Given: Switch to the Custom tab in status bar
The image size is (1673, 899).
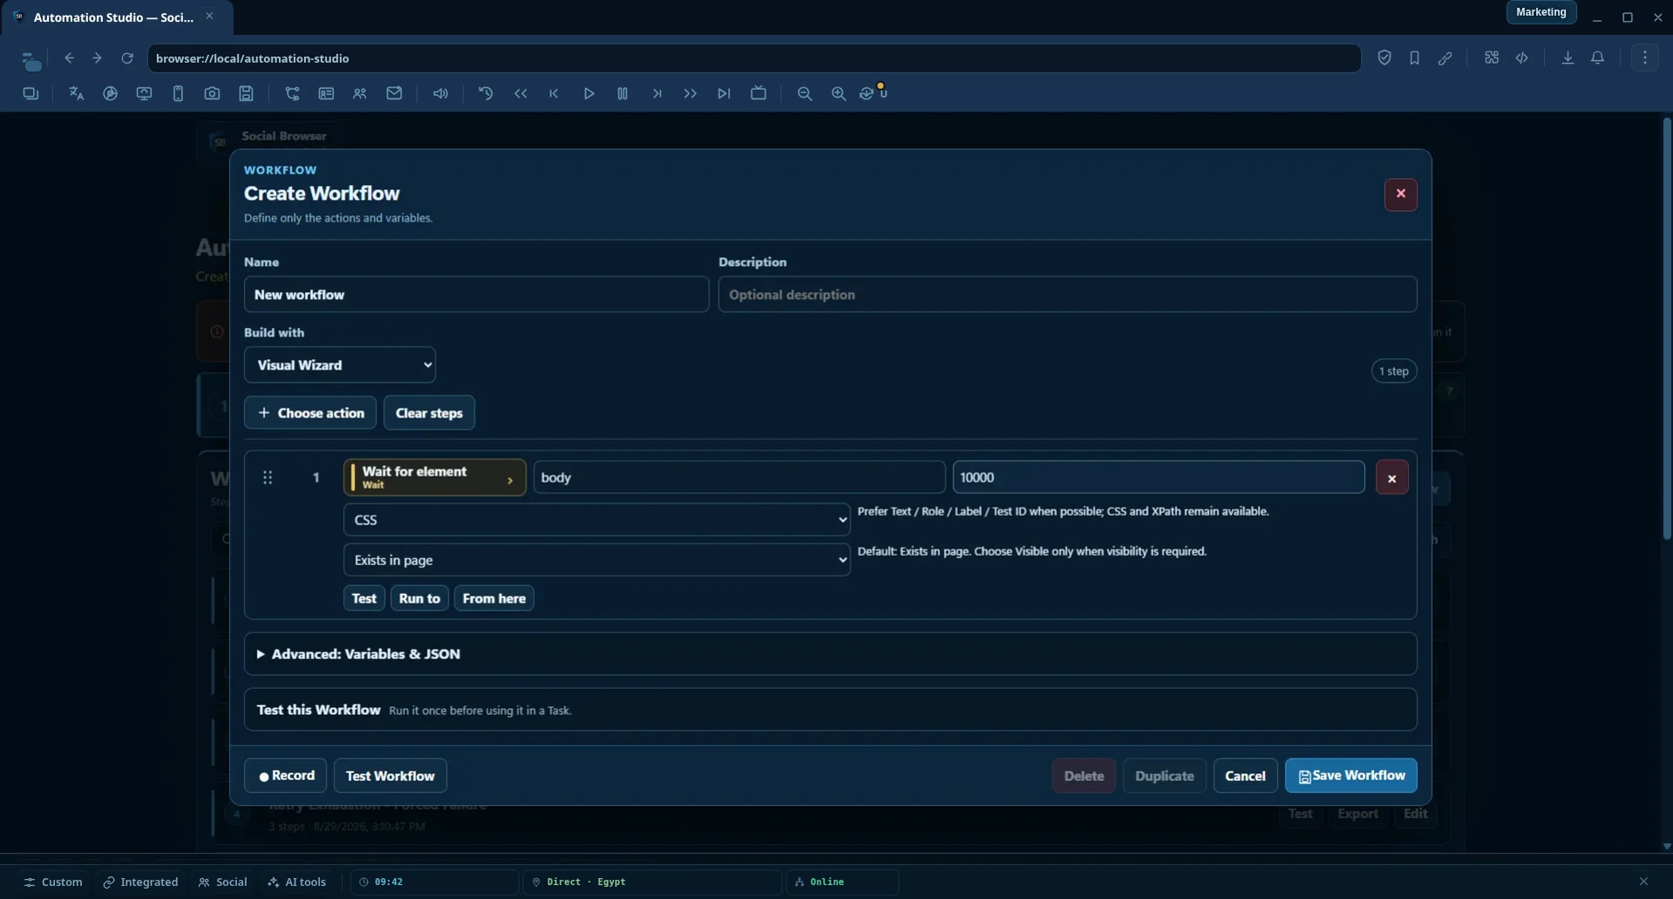Looking at the screenshot, I should [53, 882].
